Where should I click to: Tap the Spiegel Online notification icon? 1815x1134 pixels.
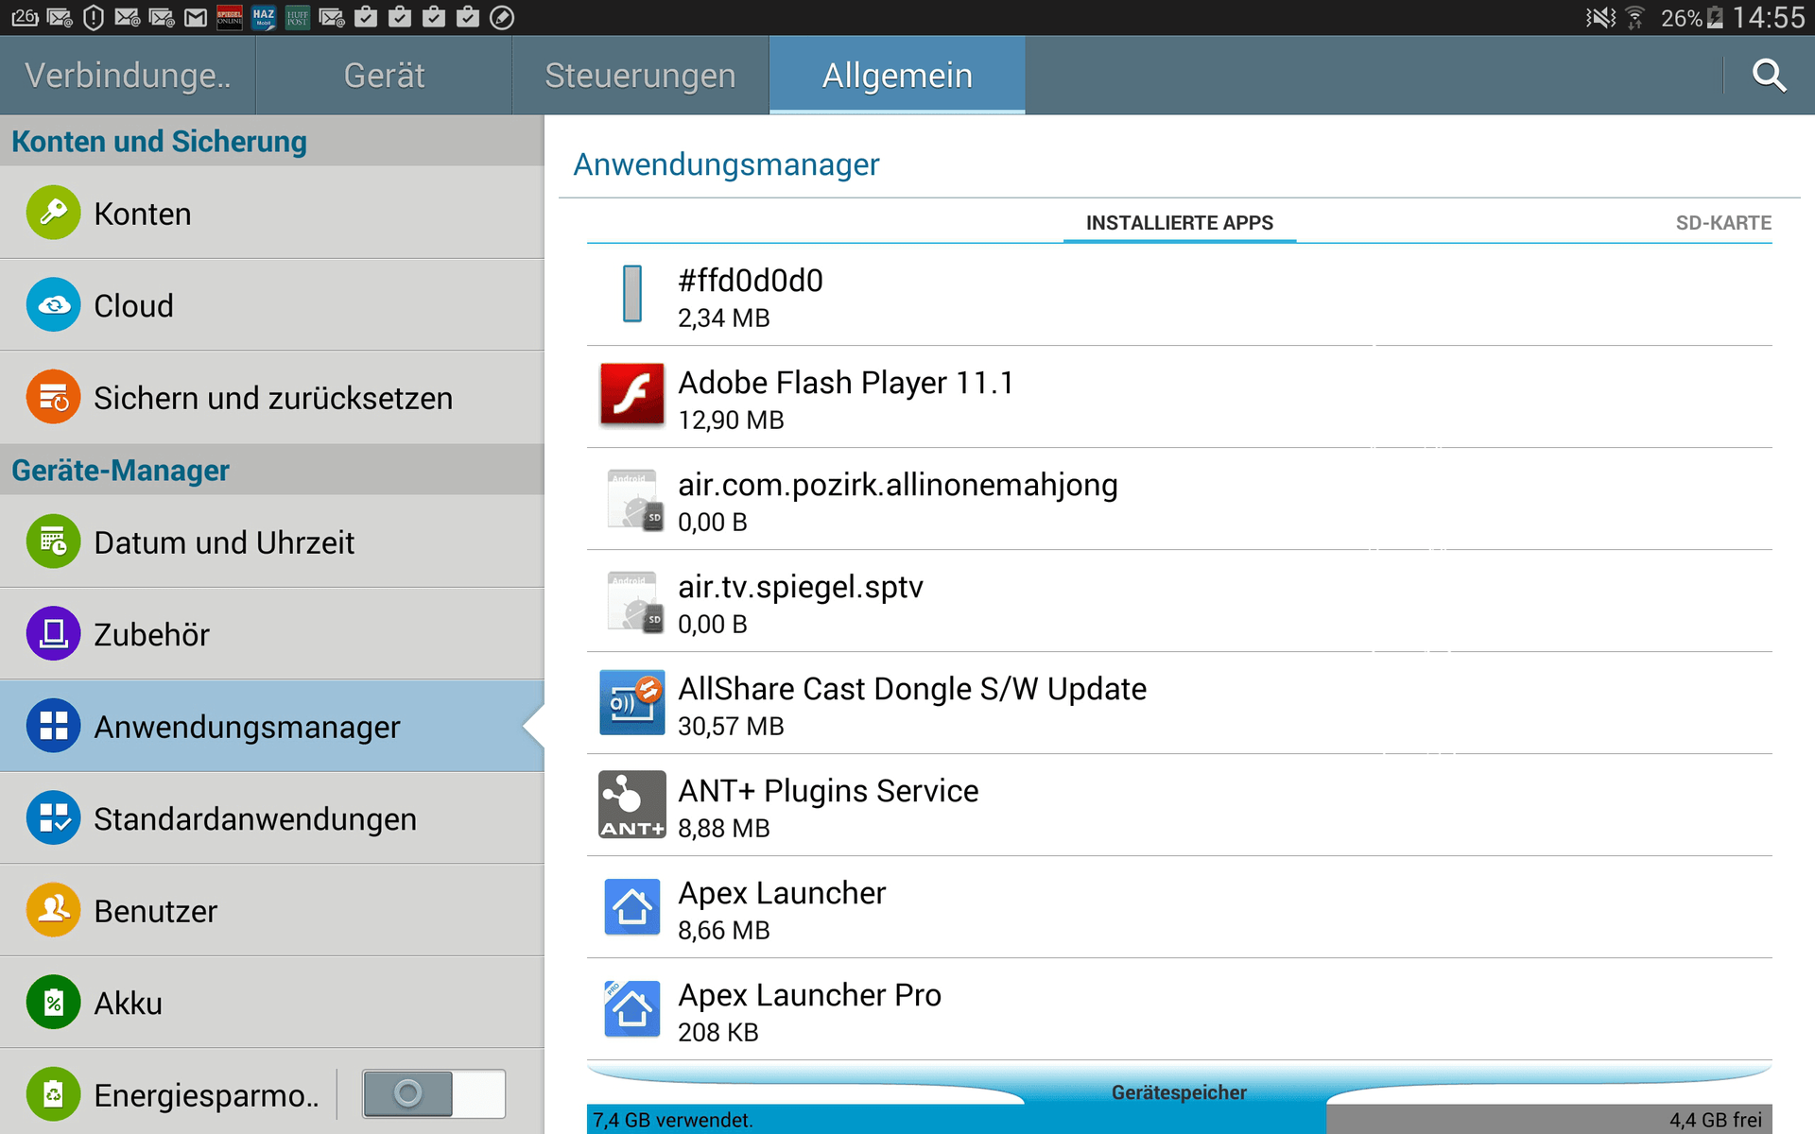[x=230, y=18]
